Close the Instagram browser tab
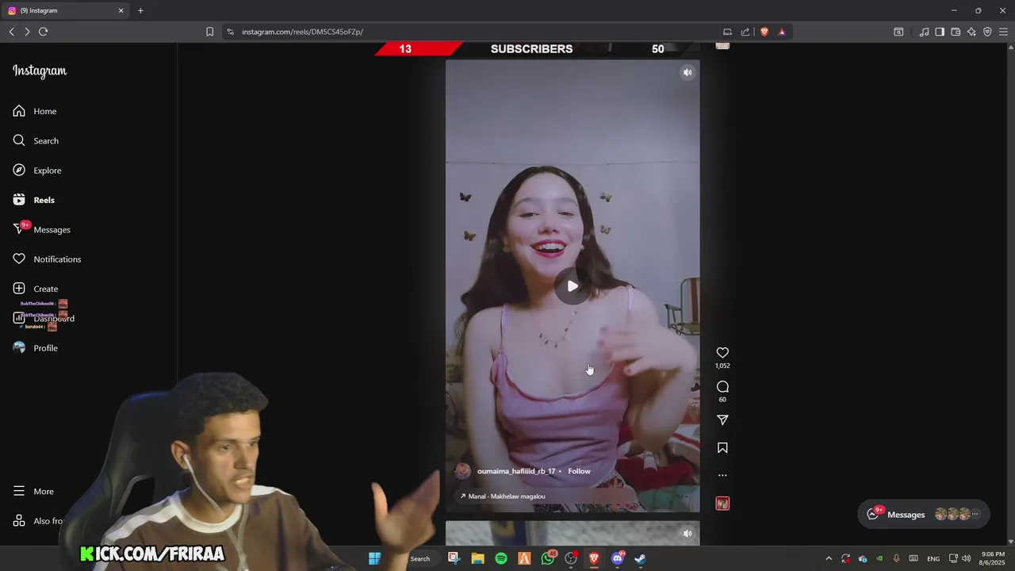Image resolution: width=1015 pixels, height=571 pixels. 121,10
